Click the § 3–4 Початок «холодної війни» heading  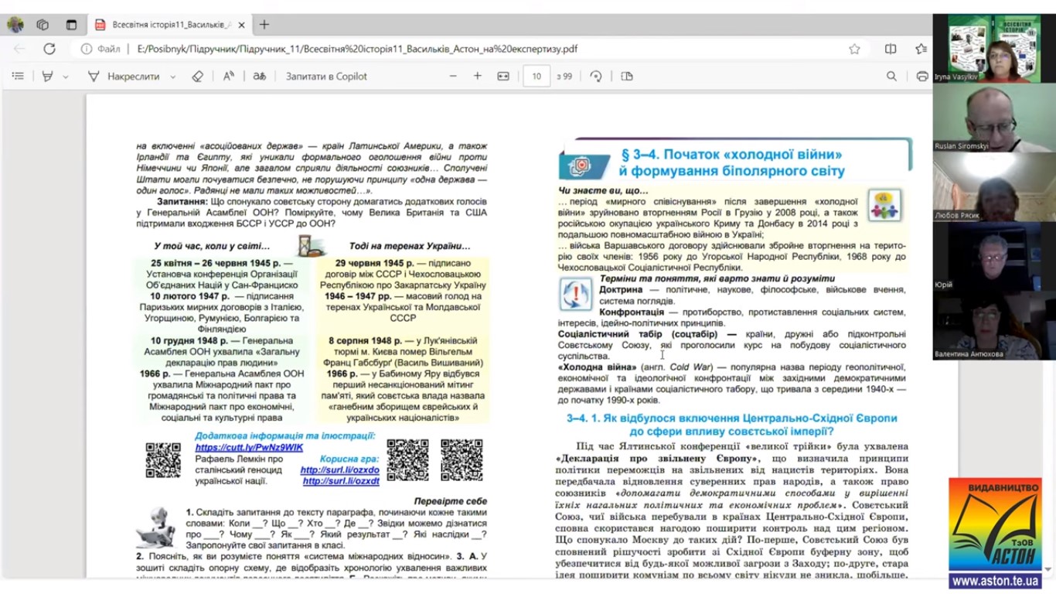(732, 162)
